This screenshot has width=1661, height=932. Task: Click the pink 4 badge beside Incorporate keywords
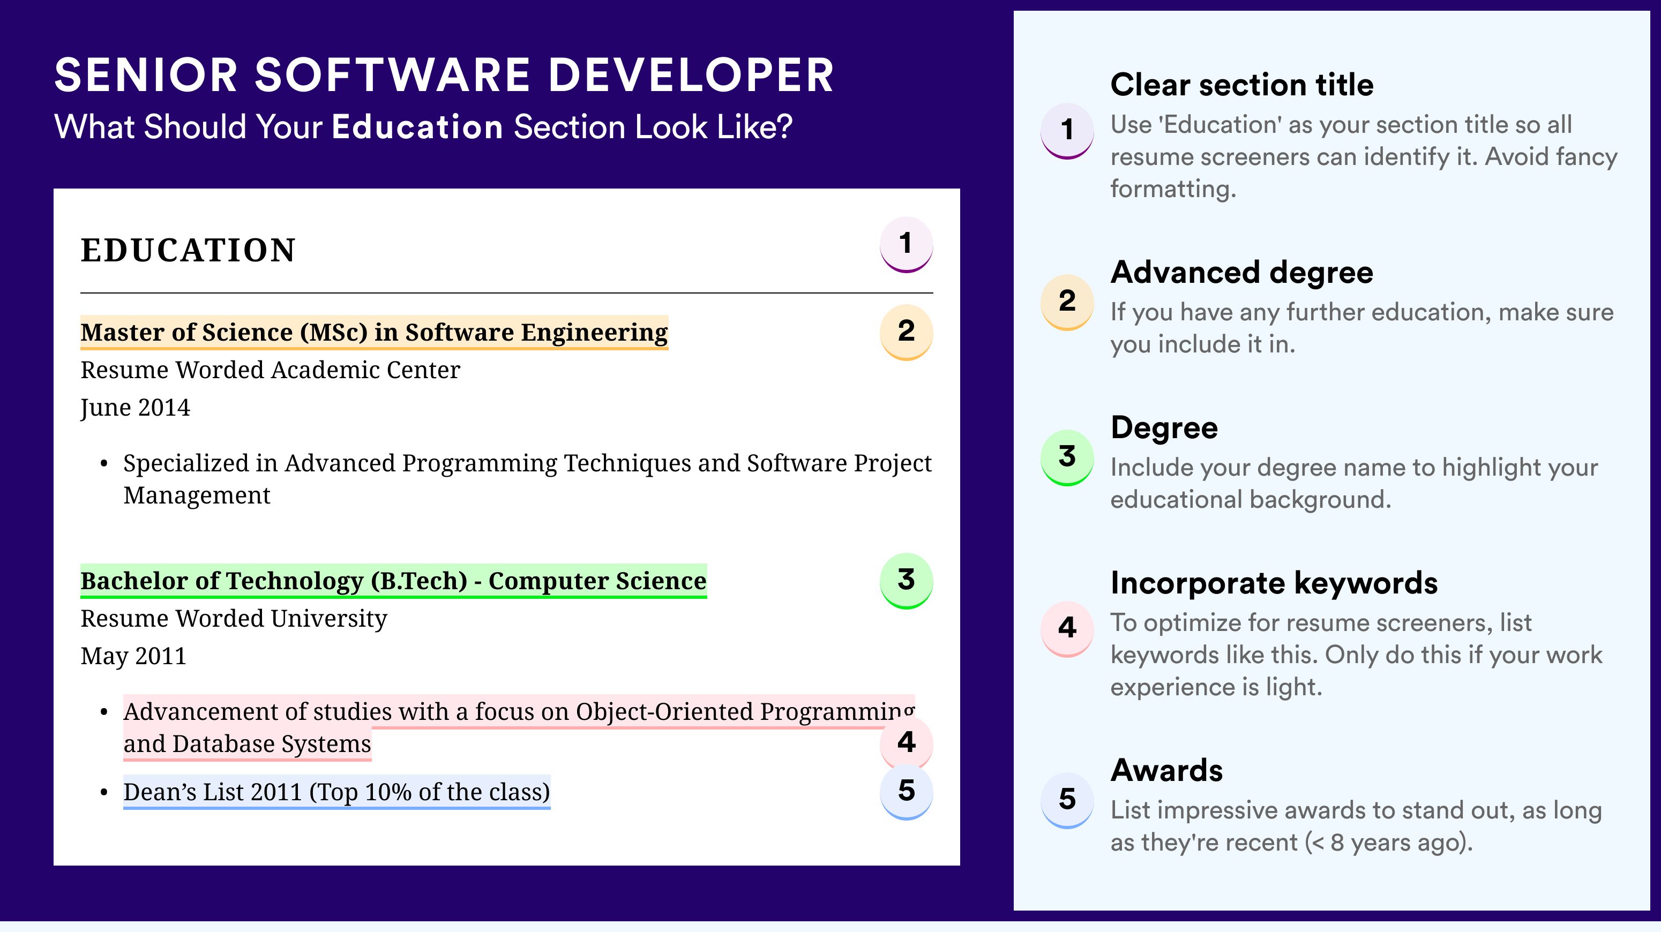coord(1067,629)
